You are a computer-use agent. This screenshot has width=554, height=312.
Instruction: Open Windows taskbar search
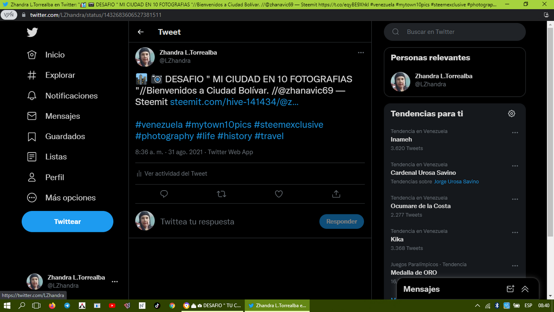pos(22,305)
